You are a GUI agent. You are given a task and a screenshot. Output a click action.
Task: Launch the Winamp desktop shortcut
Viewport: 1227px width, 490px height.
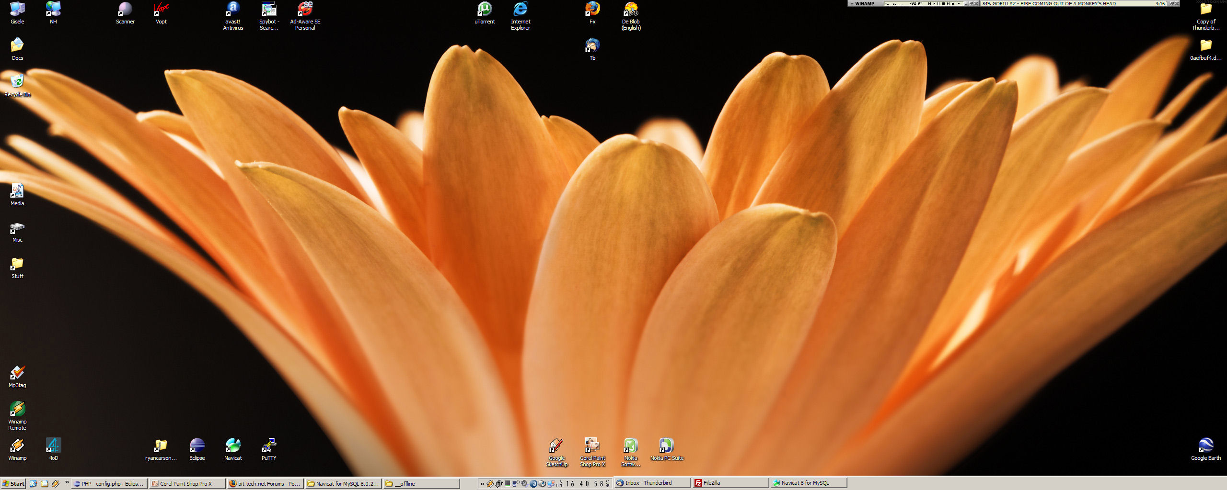[x=17, y=449]
